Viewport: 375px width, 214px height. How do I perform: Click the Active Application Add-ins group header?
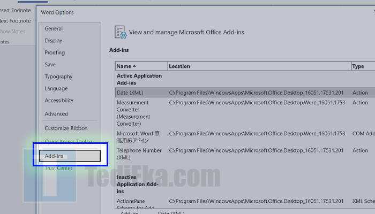click(139, 79)
